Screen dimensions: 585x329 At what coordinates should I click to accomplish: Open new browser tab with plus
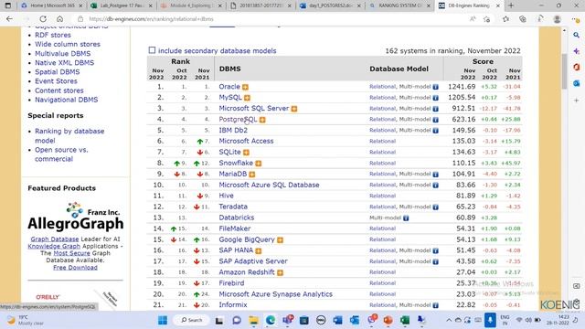(511, 5)
